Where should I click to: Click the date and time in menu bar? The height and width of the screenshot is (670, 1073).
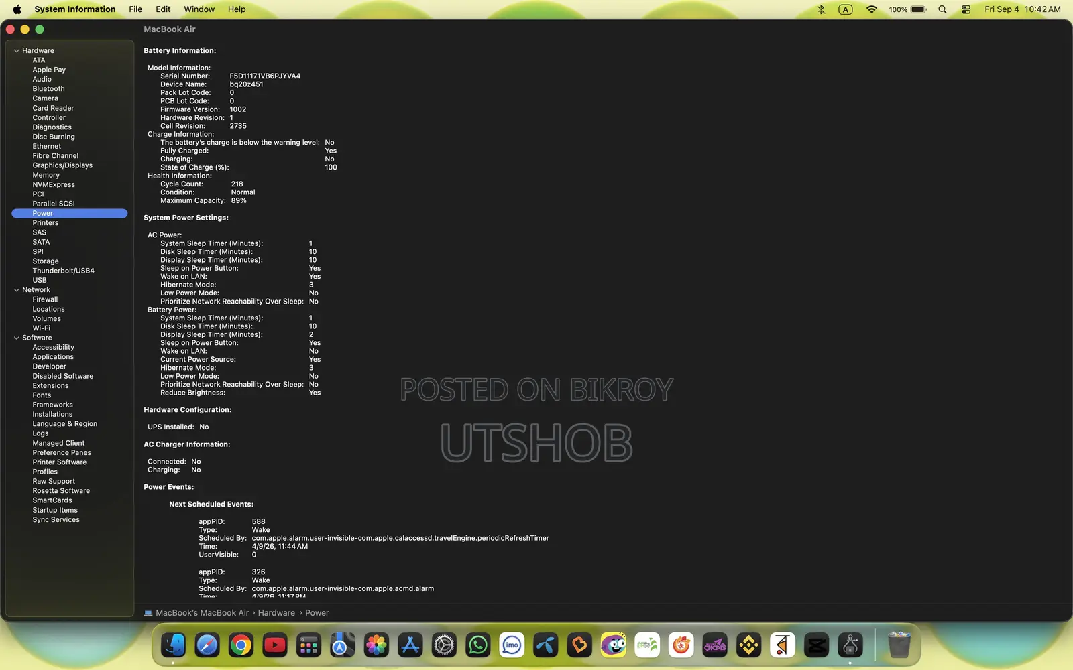point(1023,9)
